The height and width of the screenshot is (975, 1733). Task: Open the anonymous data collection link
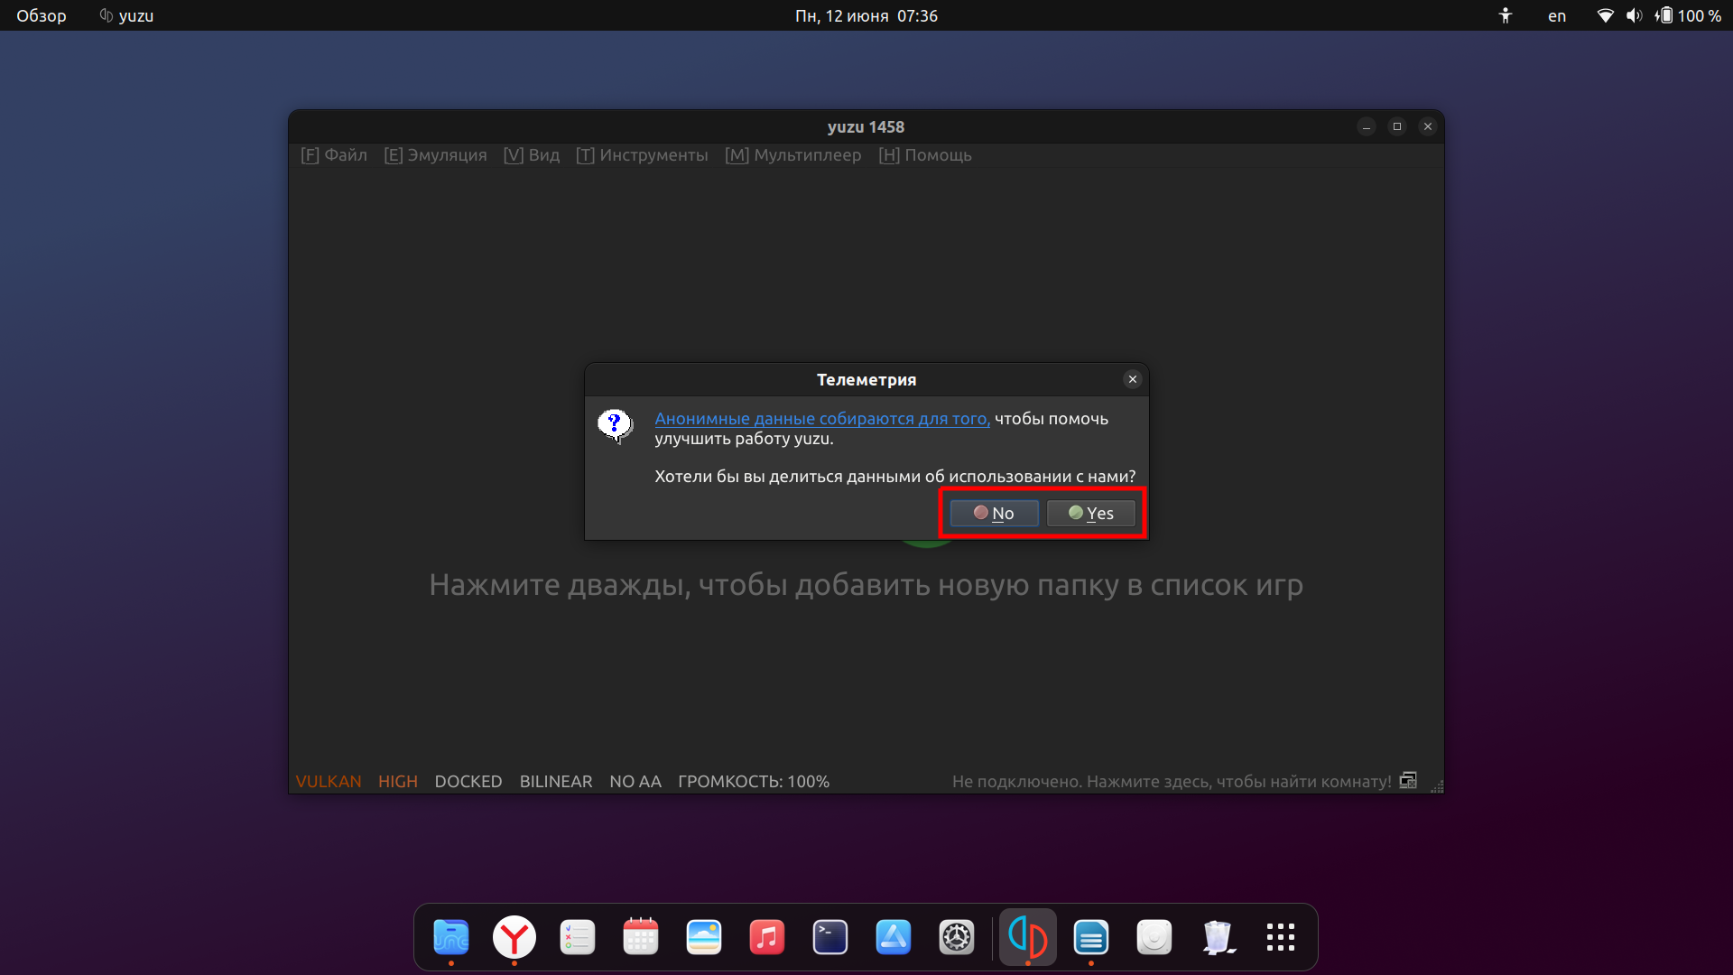pyautogui.click(x=822, y=418)
